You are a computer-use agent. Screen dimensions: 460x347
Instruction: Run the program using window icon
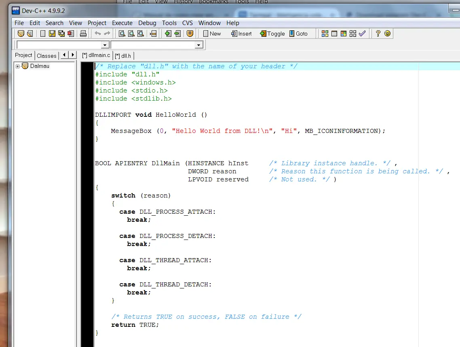coord(334,34)
